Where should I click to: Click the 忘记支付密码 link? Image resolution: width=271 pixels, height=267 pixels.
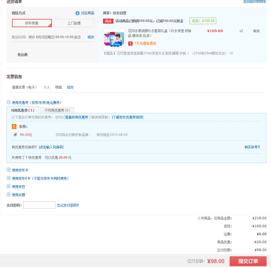click(68, 205)
